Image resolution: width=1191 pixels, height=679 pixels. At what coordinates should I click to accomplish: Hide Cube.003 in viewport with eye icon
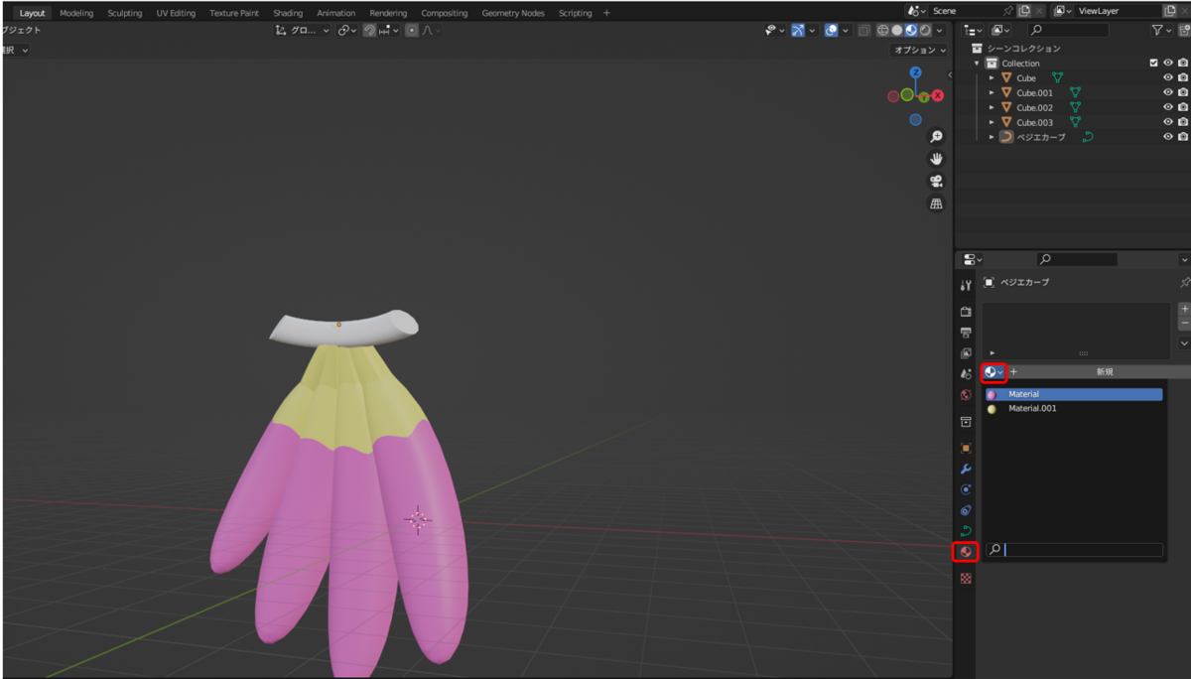coord(1168,123)
